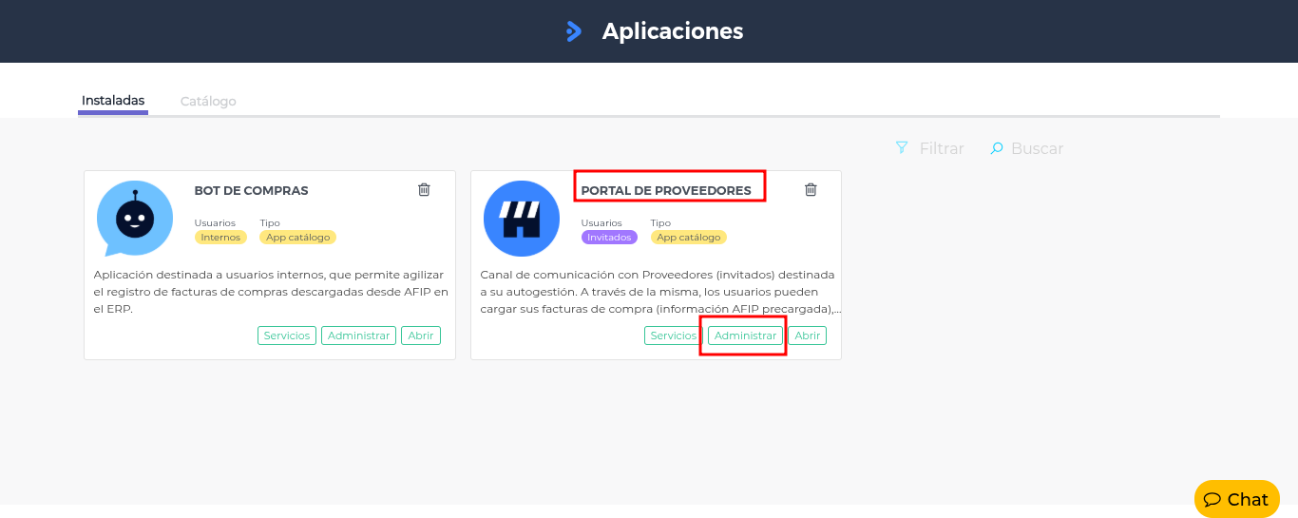Click the Portal de Proveedores store icon
This screenshot has width=1298, height=518.
point(521,219)
